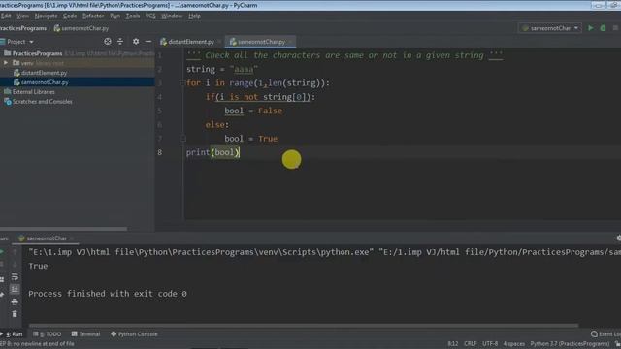Open the Run tool window button
The height and width of the screenshot is (349, 621).
[x=13, y=334]
